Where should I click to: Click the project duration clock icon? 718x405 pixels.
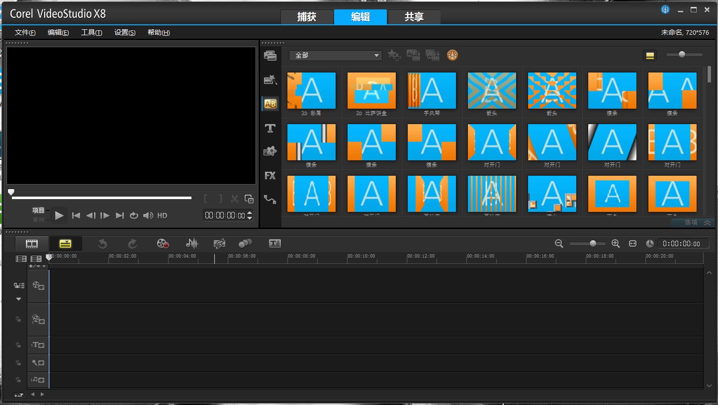650,244
